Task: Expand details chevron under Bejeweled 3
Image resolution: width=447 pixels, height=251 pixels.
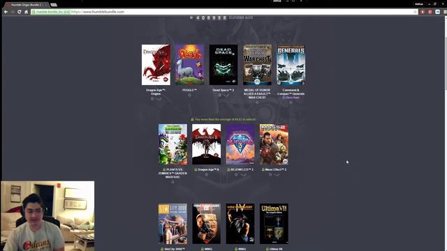Action: coord(244,175)
